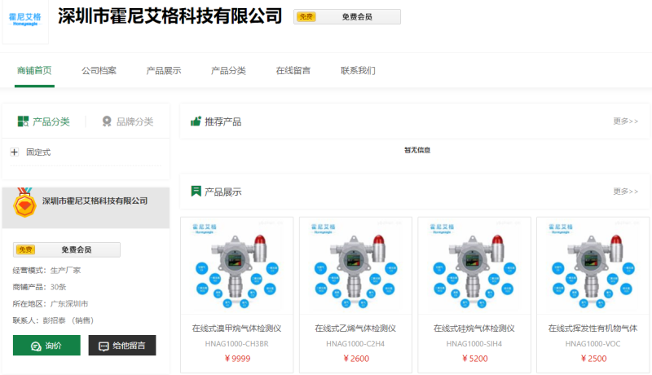Click the product showcase bookmark icon

click(196, 192)
